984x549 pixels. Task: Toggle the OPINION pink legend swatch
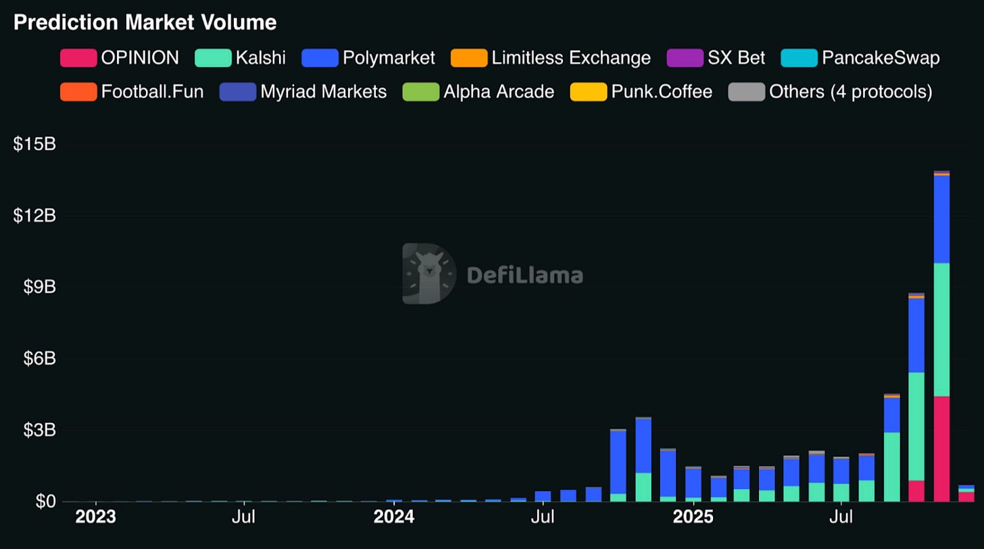(78, 58)
